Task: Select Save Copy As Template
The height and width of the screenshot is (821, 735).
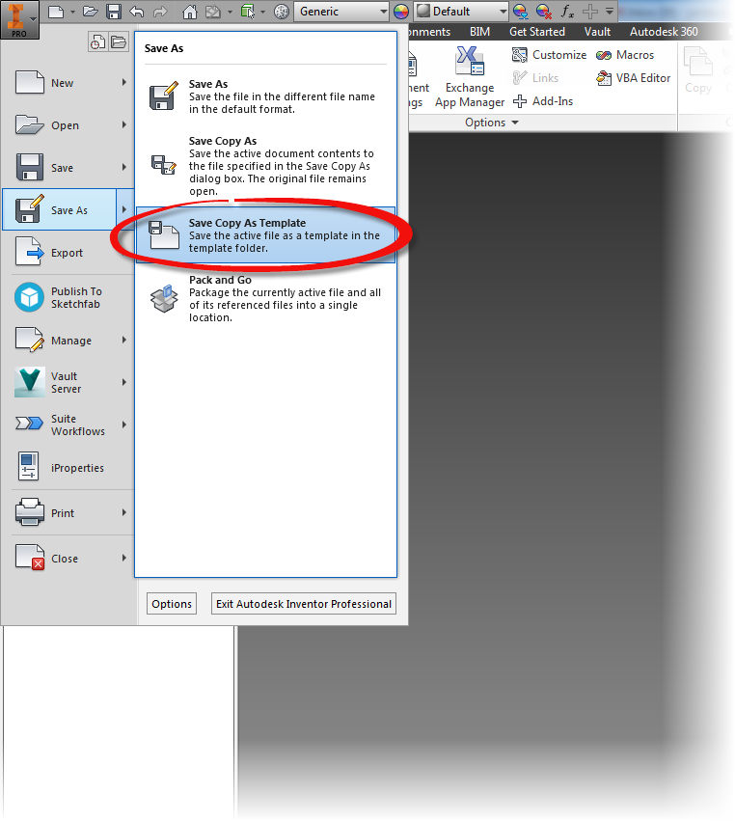Action: pyautogui.click(x=265, y=235)
